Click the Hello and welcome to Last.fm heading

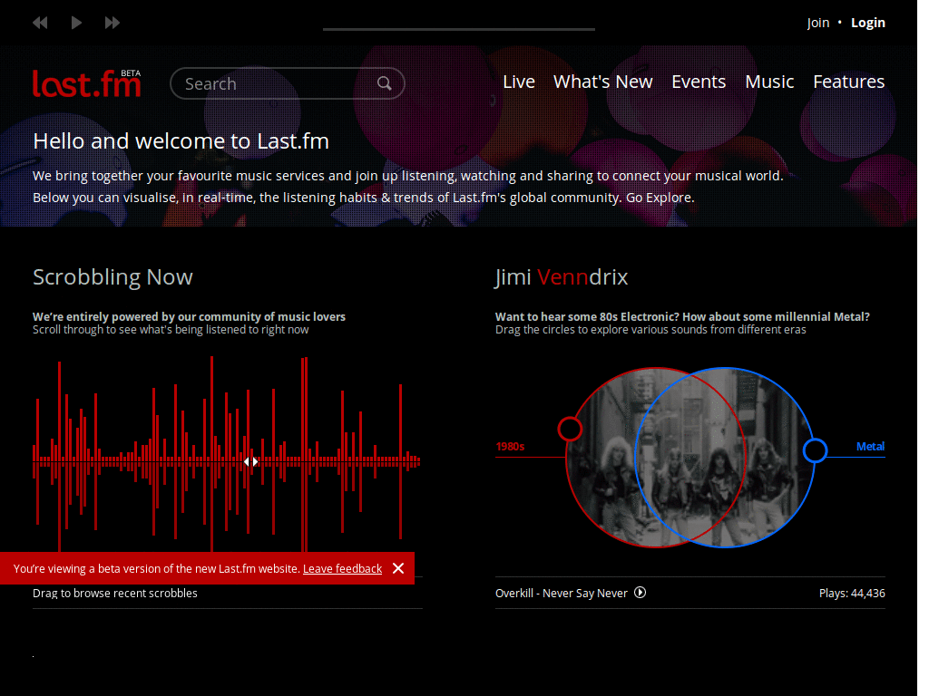pyautogui.click(x=181, y=141)
